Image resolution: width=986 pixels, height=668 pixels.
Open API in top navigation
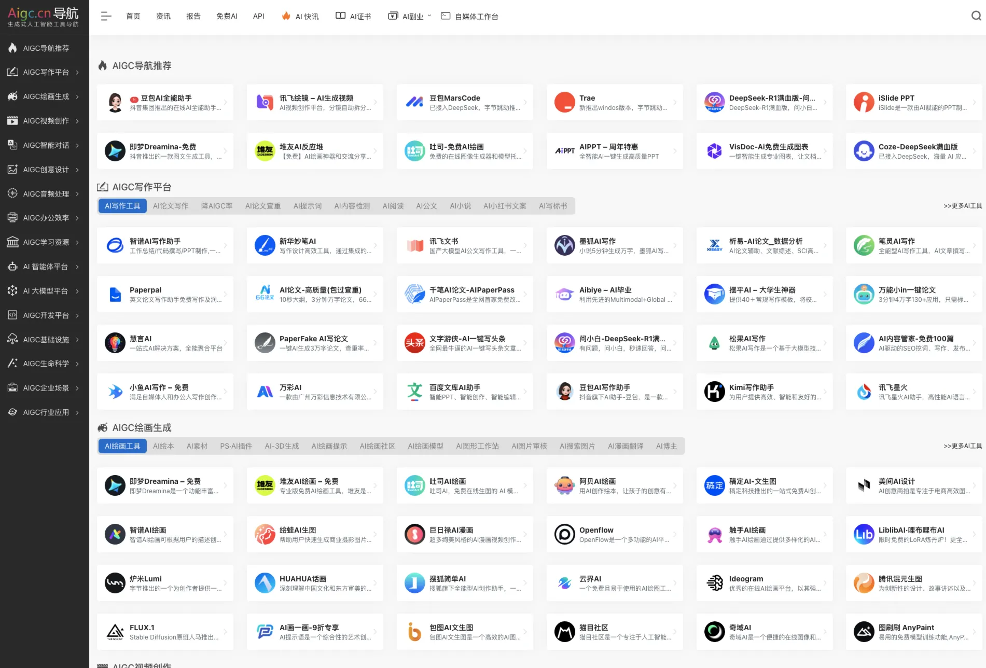(258, 17)
